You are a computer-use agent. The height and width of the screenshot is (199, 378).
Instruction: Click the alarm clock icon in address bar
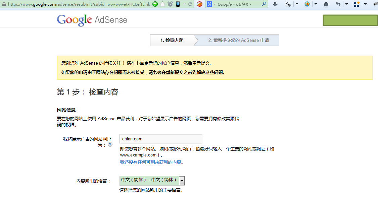coord(170,4)
